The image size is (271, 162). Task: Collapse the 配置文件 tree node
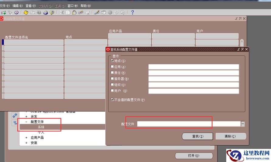26,122
